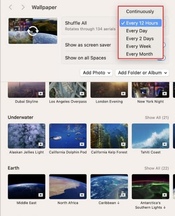Select Alaskan Jellies Light wallpaper

tap(26, 136)
